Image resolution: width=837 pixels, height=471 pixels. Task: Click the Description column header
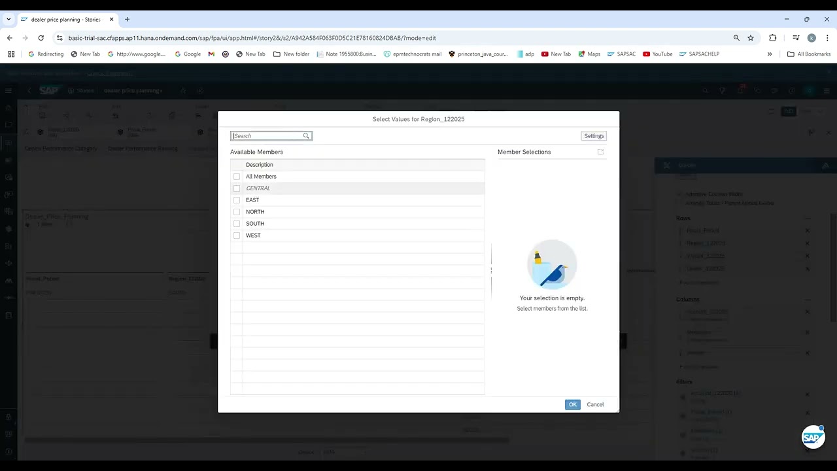260,165
